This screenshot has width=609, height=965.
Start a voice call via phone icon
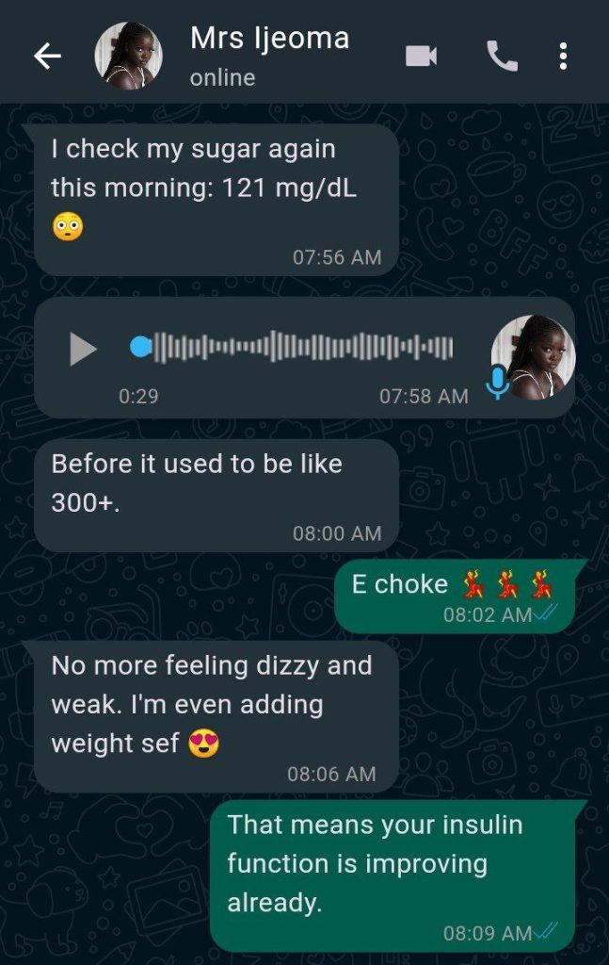pos(502,56)
